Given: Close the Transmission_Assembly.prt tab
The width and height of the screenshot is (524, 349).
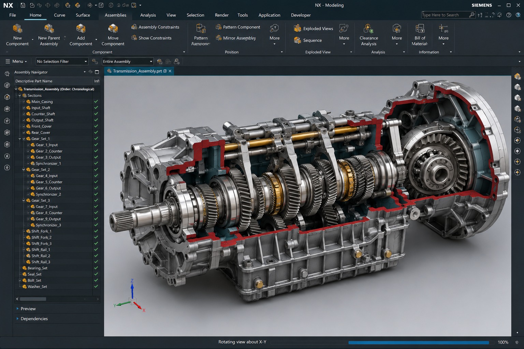Looking at the screenshot, I should 170,71.
